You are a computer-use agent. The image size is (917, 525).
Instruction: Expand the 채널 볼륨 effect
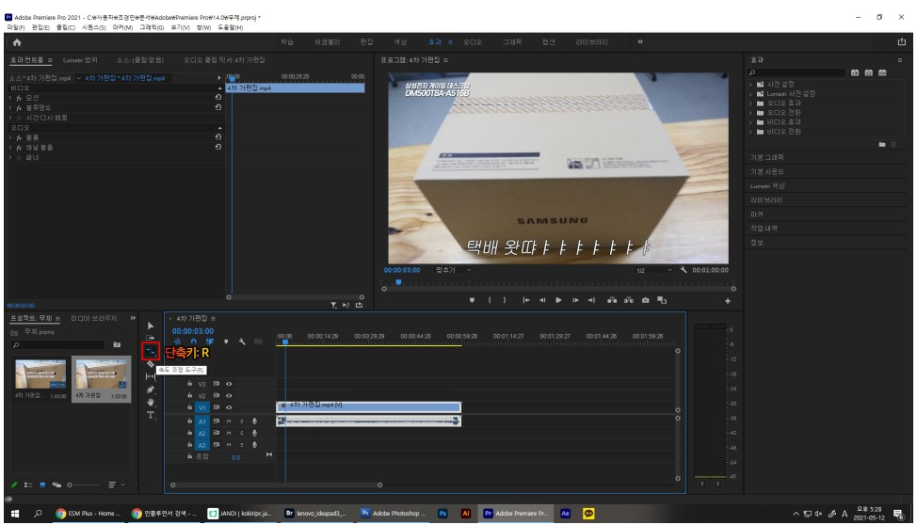(10, 148)
